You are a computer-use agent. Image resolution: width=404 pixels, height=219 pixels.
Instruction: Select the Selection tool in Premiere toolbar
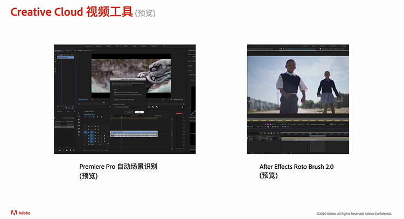79,113
